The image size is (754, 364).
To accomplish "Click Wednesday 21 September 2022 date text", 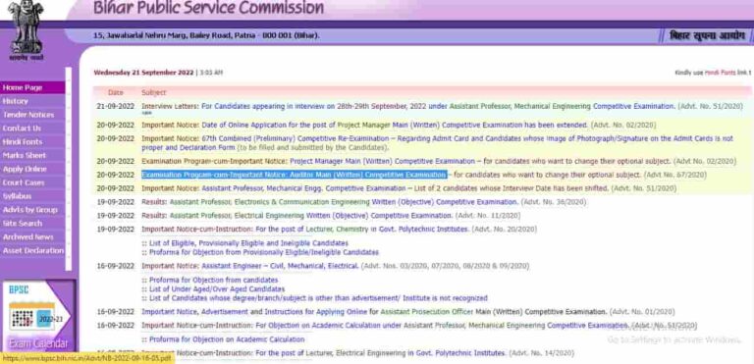I will coord(143,73).
